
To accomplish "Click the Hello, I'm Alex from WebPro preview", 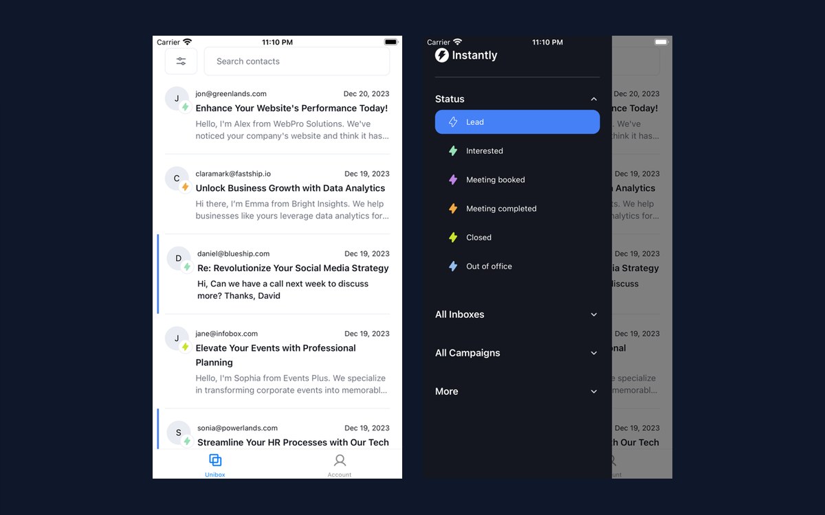I will point(292,130).
